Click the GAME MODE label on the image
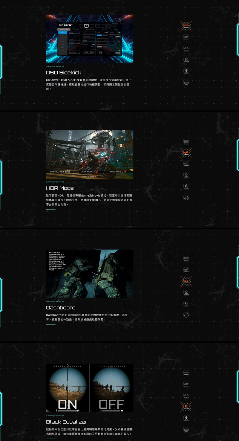Viewport: 239px width, 441px height. (x=87, y=172)
